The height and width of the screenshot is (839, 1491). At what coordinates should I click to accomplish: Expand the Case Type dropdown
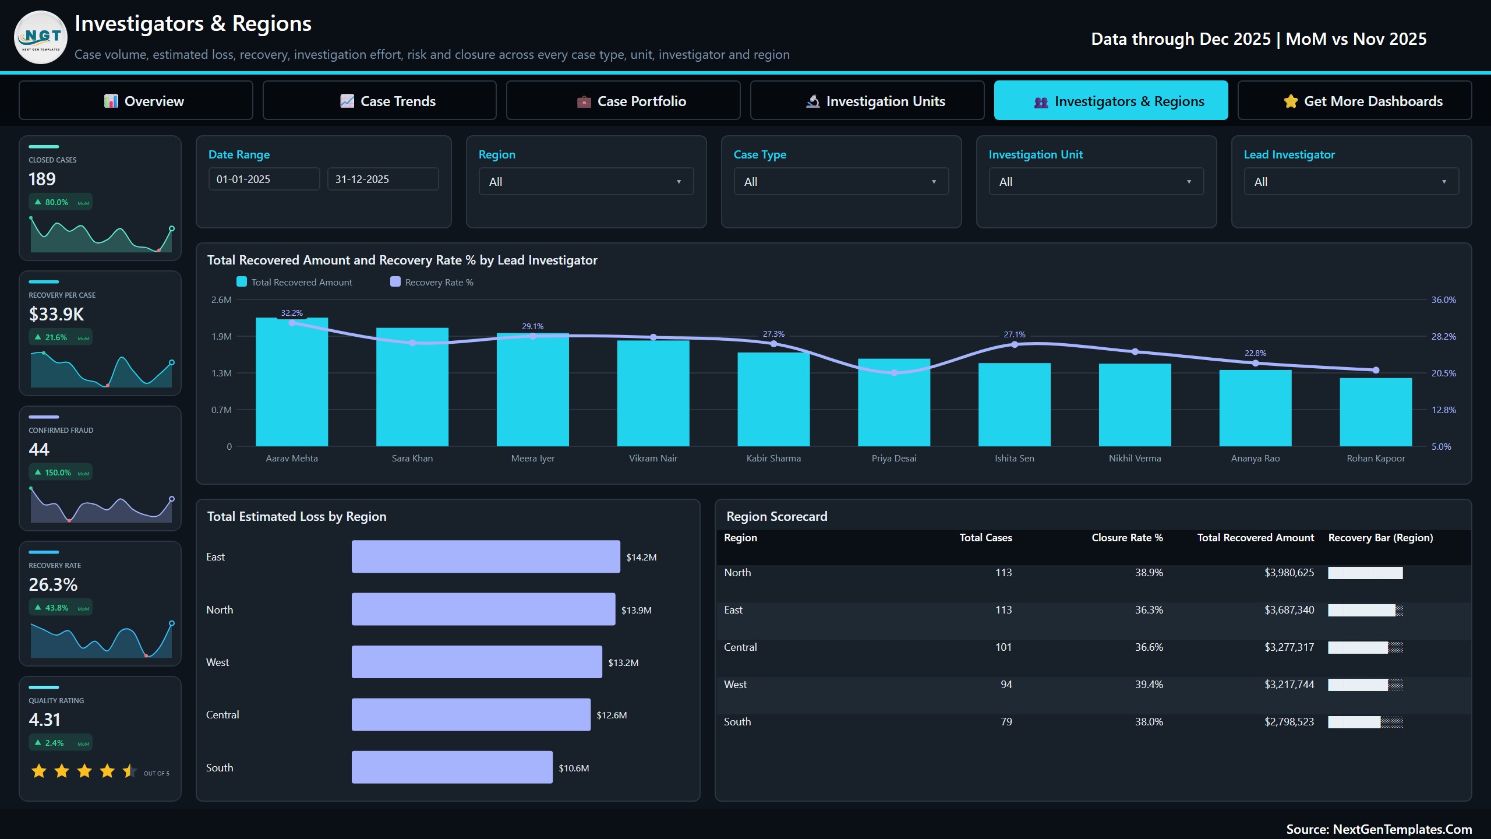[842, 182]
